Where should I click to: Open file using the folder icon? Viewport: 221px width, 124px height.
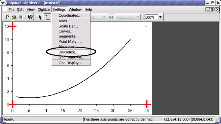[x=14, y=17]
